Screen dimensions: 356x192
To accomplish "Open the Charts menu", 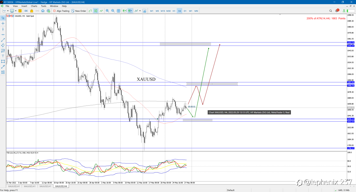I will 34,6.
